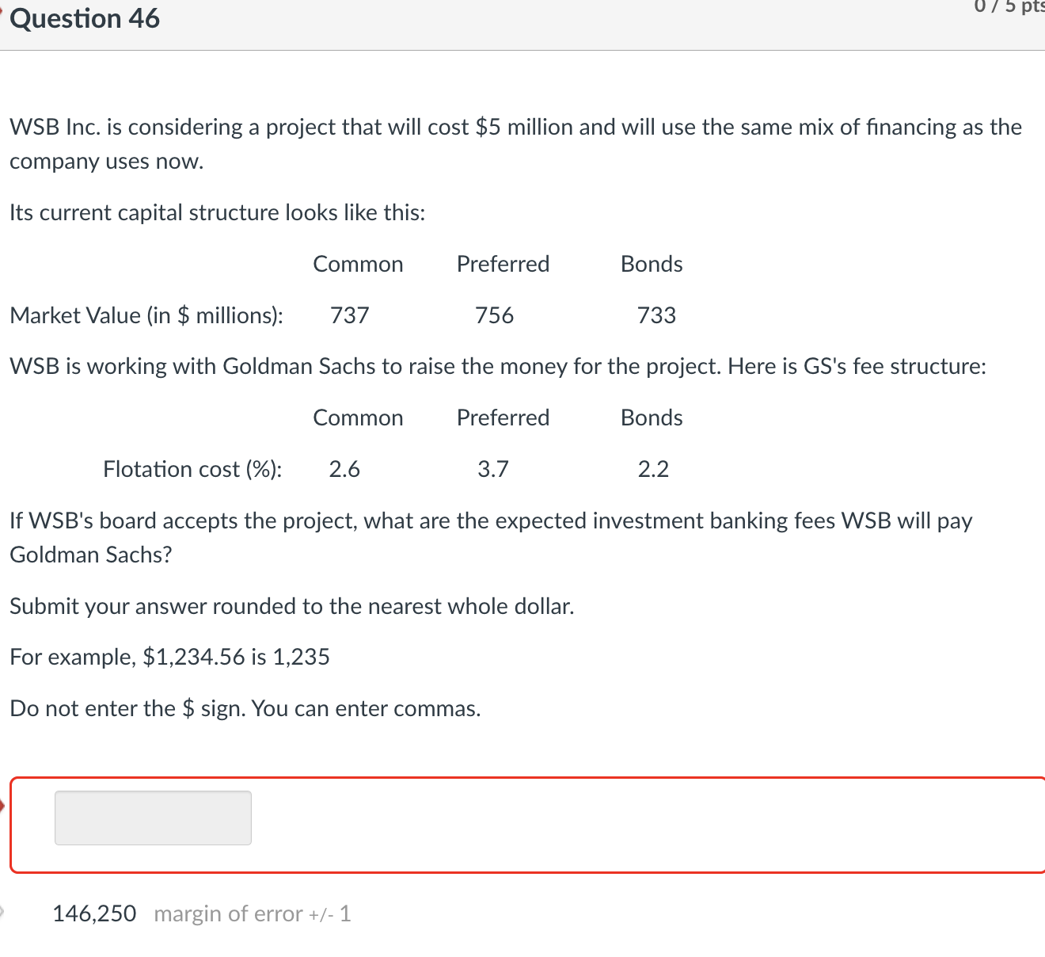Click the Bonds market value 733
Image resolution: width=1045 pixels, height=957 pixels.
[655, 315]
